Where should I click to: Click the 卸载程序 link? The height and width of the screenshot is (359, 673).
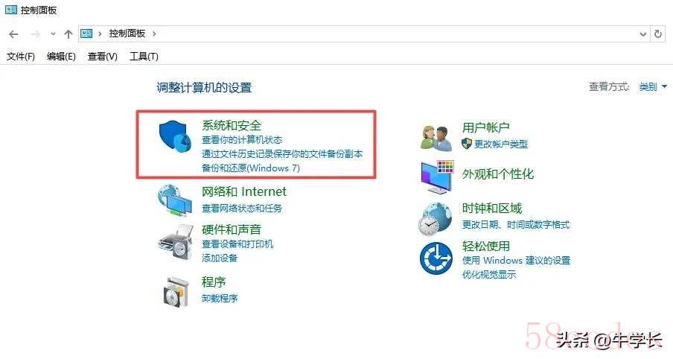tap(220, 298)
